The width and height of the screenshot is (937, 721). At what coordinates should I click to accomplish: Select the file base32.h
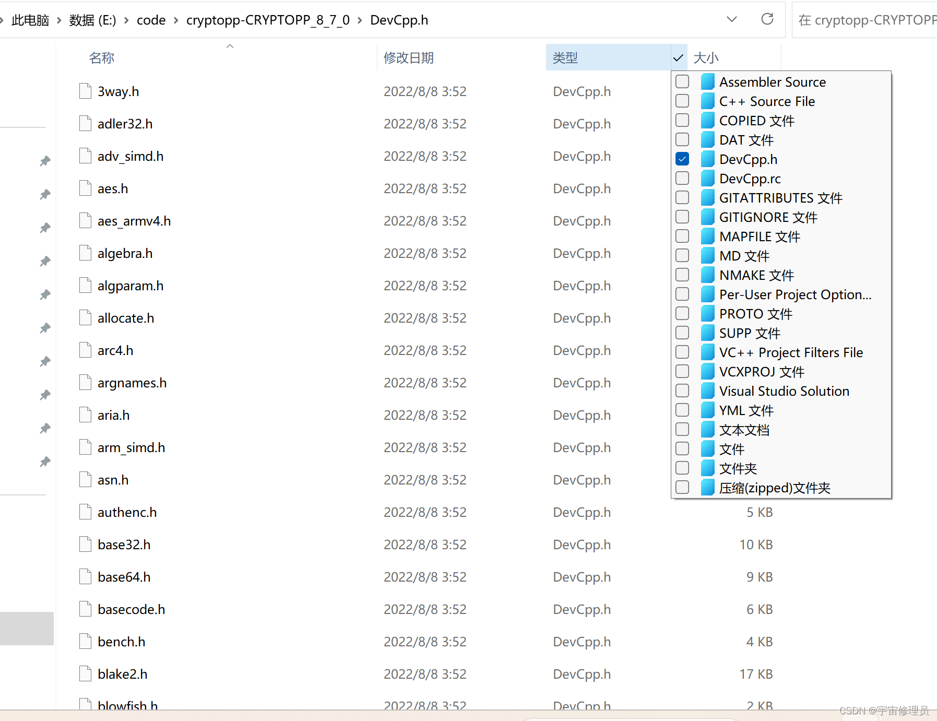124,545
